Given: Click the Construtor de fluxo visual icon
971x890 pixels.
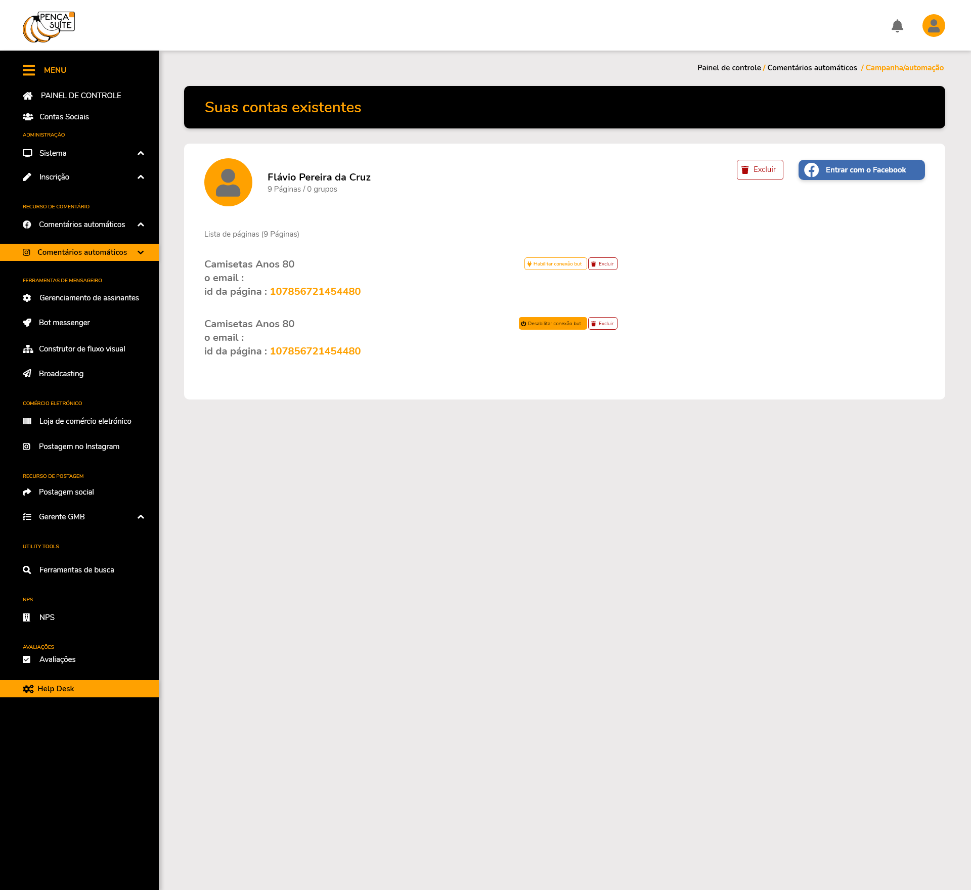Looking at the screenshot, I should pyautogui.click(x=27, y=349).
